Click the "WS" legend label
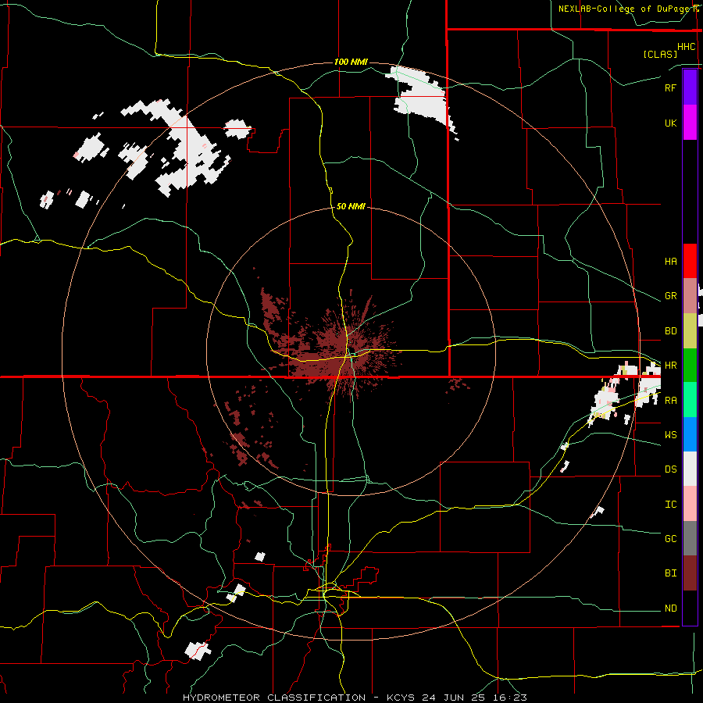 click(x=670, y=435)
